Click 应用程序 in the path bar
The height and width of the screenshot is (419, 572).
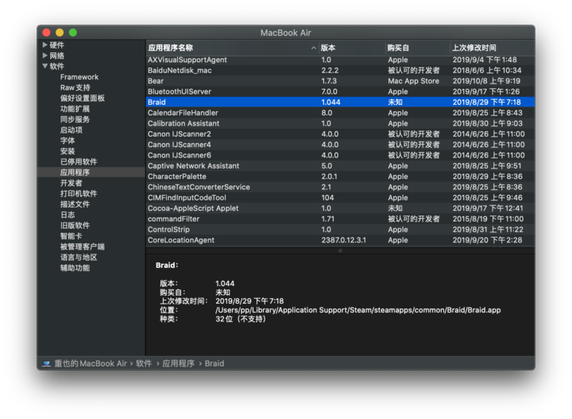(178, 363)
